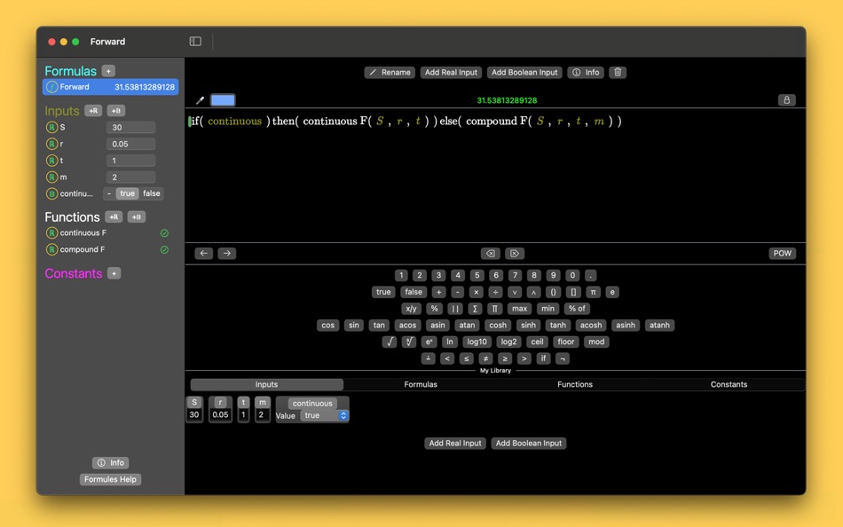Screen dimensions: 843x527
Task: Edit the t input value field
Action: [130, 161]
